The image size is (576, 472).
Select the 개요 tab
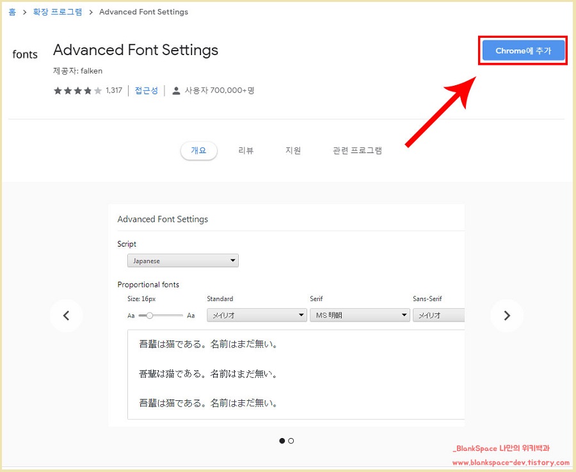[x=199, y=151]
